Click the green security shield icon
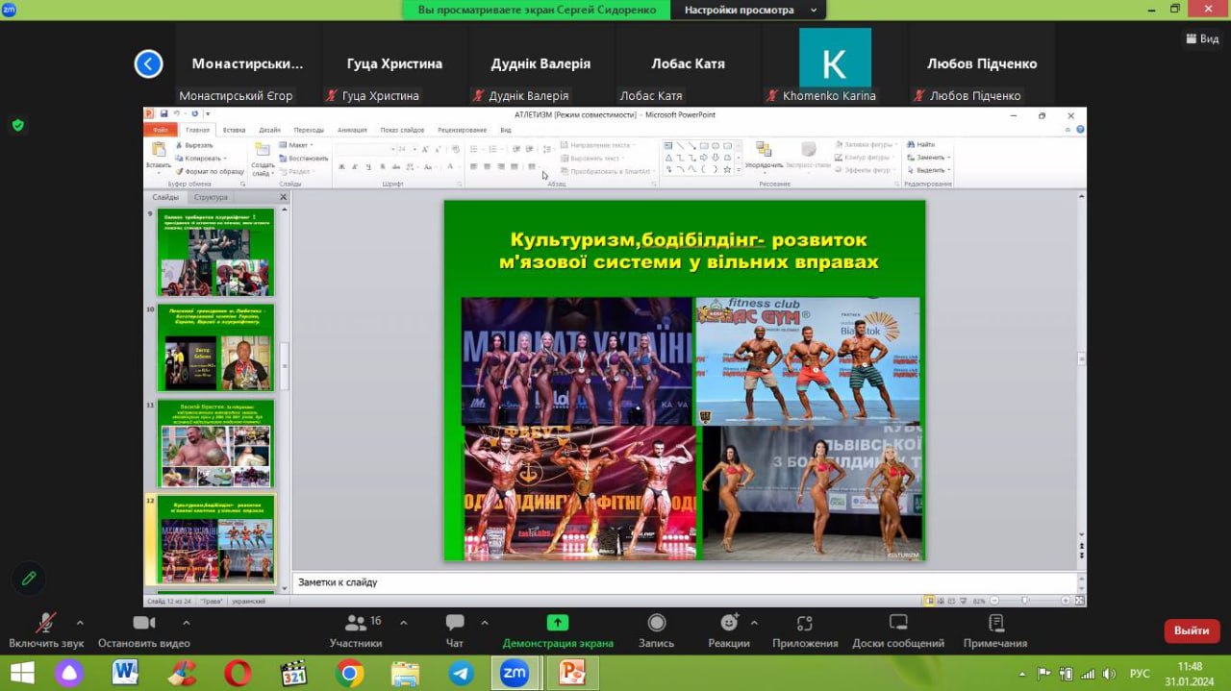The image size is (1231, 691). pos(17,125)
